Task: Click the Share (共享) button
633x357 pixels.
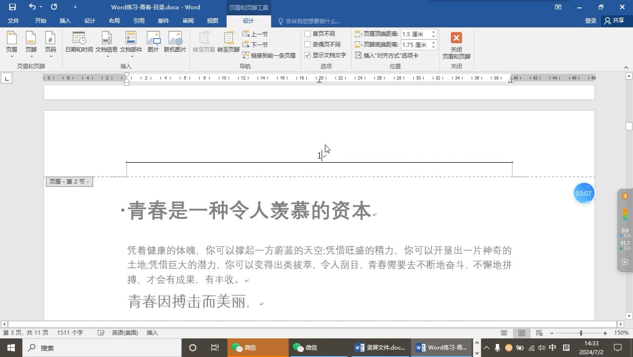Action: click(614, 20)
